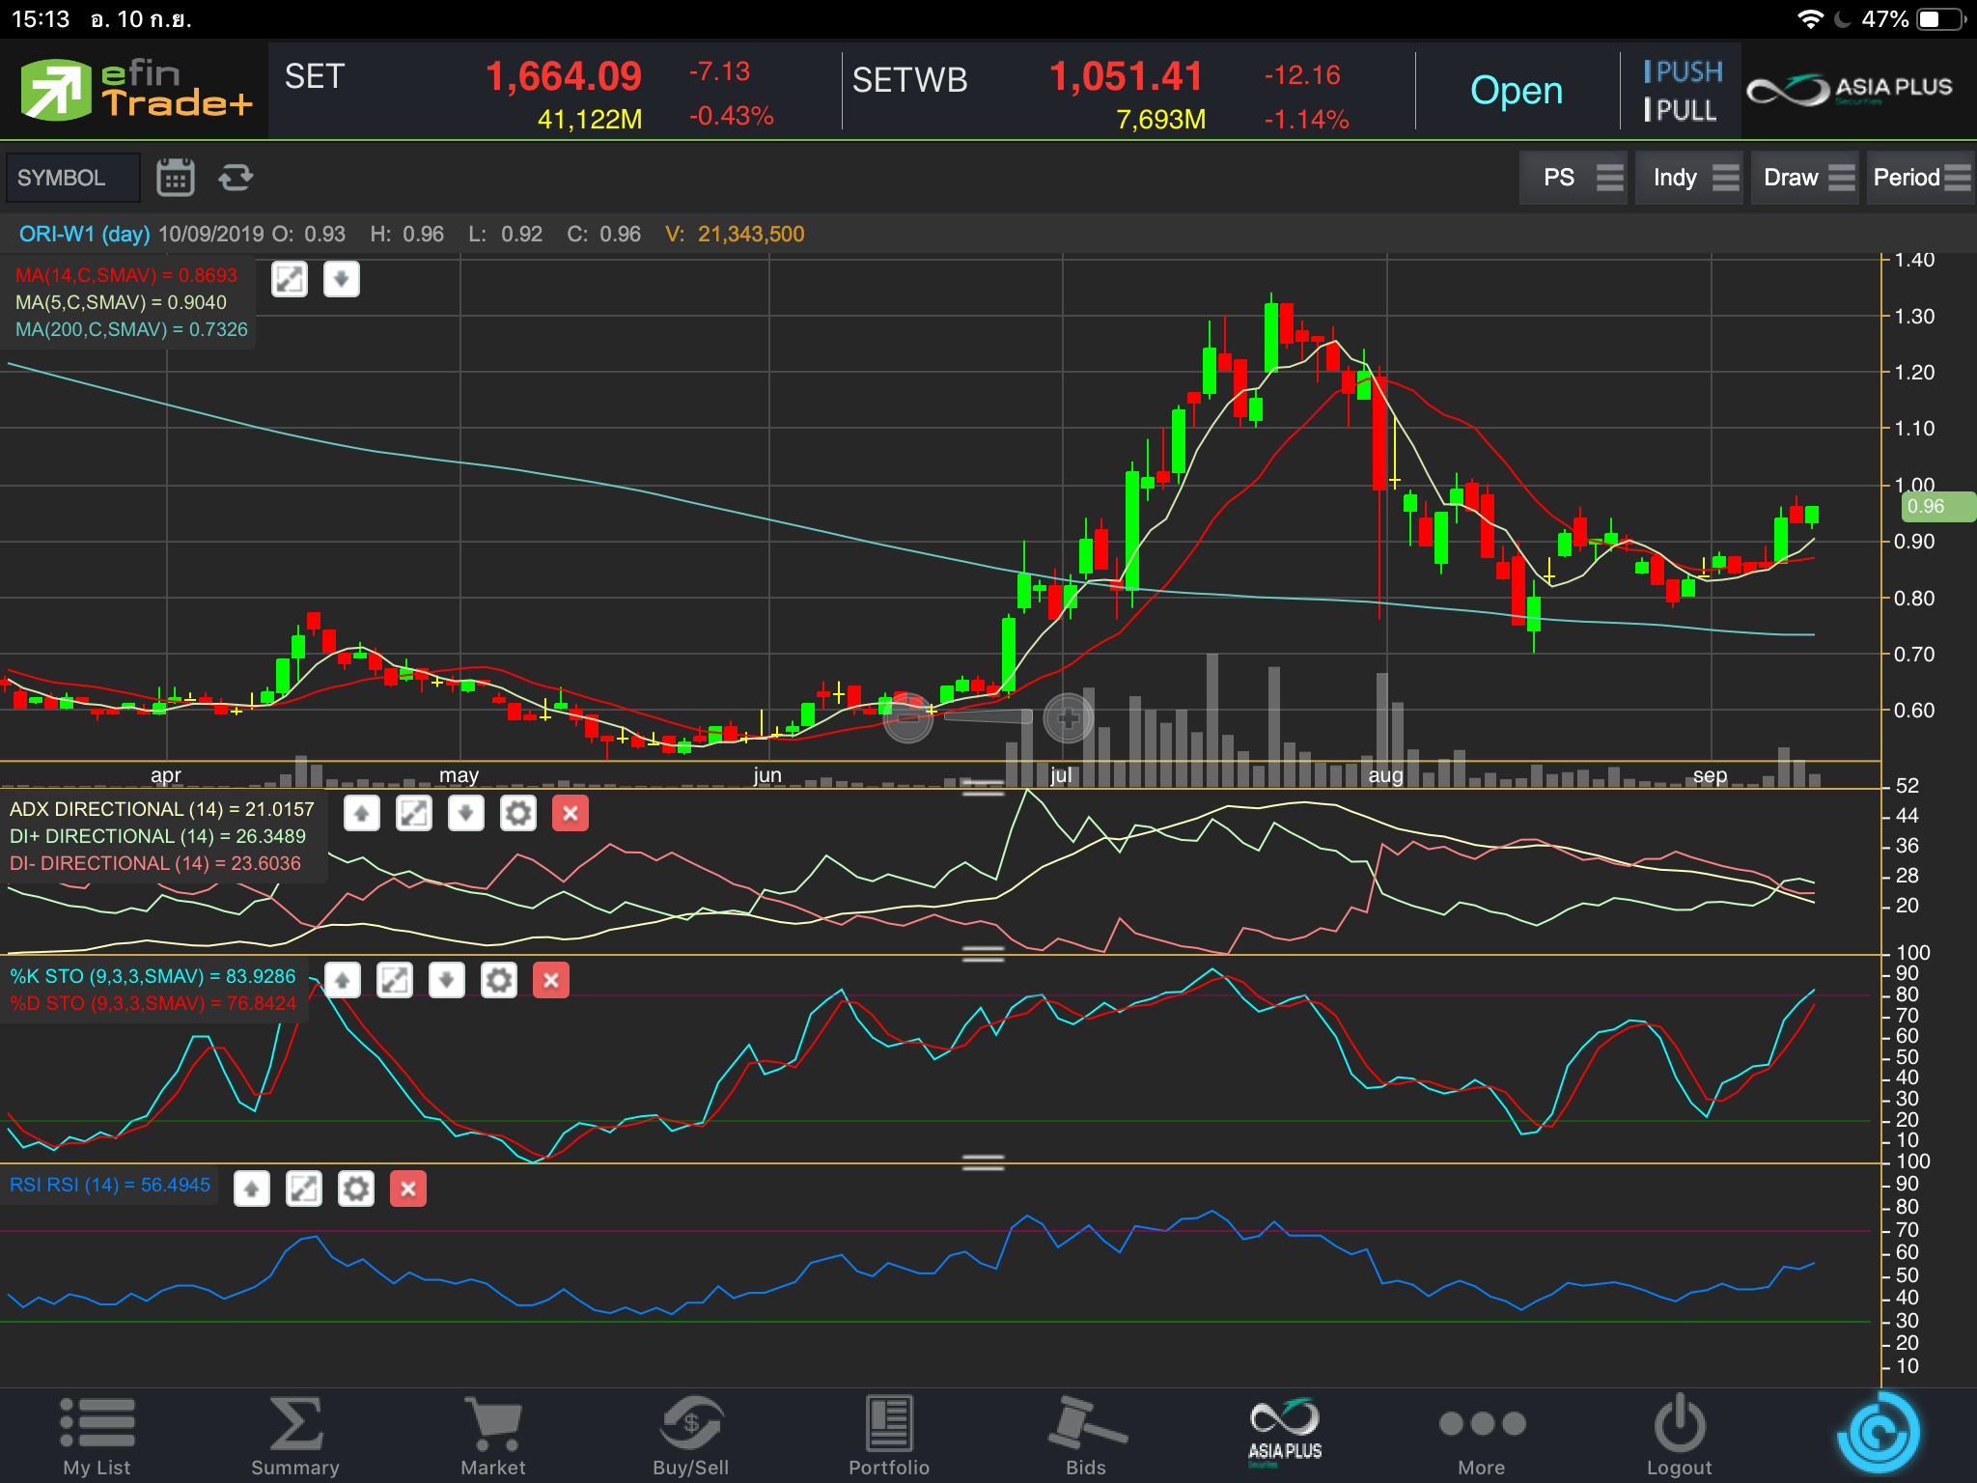This screenshot has width=1977, height=1483.
Task: Tap the SYMBOL input field
Action: (x=72, y=178)
